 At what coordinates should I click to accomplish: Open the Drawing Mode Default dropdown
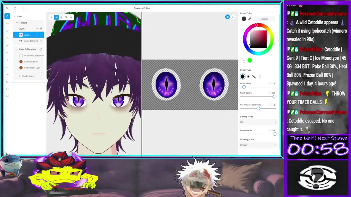coord(258,145)
